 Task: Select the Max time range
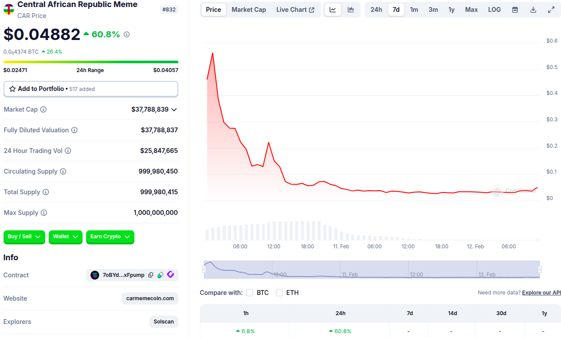[x=471, y=10]
